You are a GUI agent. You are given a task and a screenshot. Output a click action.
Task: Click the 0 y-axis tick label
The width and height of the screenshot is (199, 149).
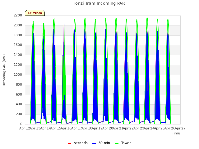(x=21, y=124)
